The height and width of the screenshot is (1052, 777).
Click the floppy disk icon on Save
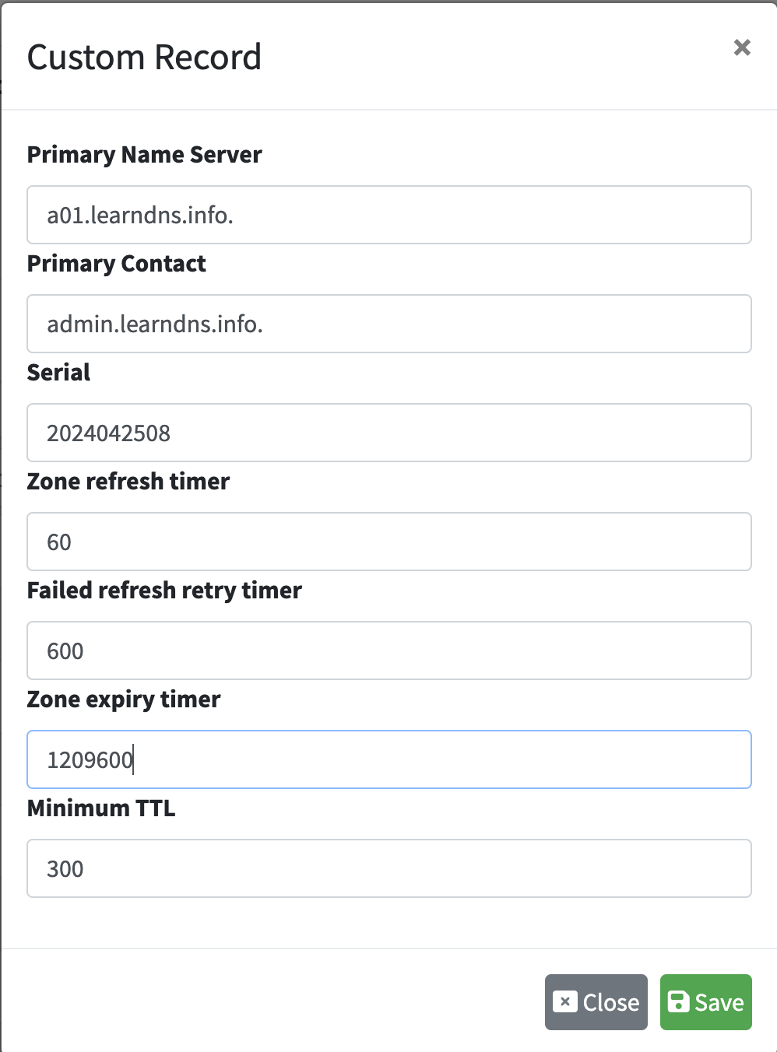pyautogui.click(x=679, y=1001)
